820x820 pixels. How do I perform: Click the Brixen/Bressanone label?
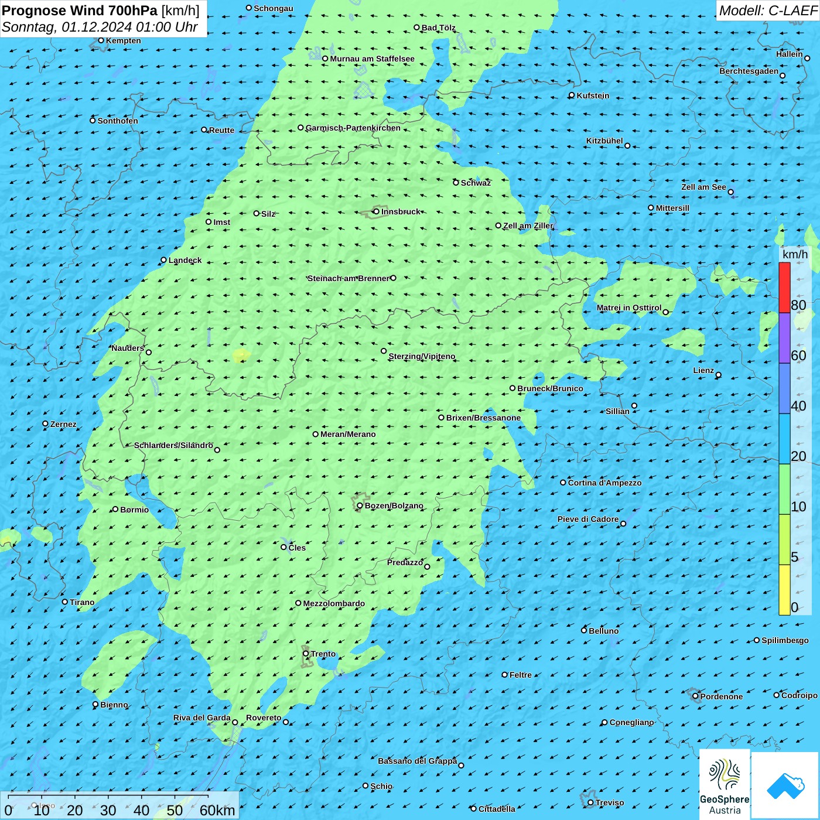click(483, 418)
